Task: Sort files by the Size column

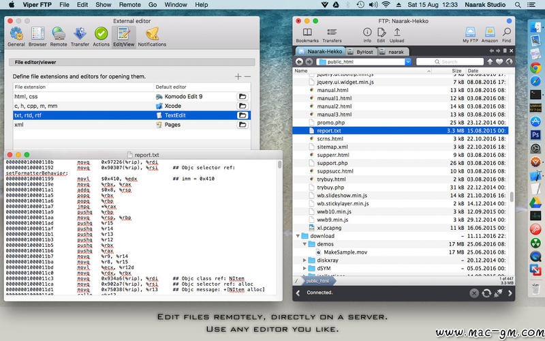Action: 449,71
